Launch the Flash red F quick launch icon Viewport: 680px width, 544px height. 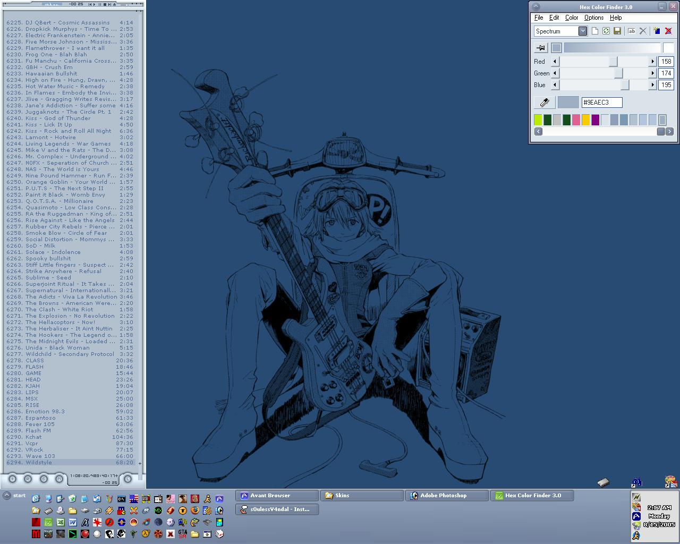click(x=109, y=522)
